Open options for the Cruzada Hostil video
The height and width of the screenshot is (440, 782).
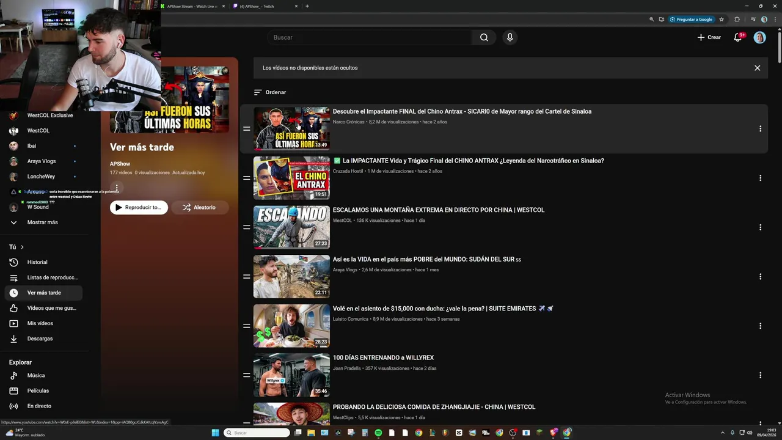pos(760,178)
